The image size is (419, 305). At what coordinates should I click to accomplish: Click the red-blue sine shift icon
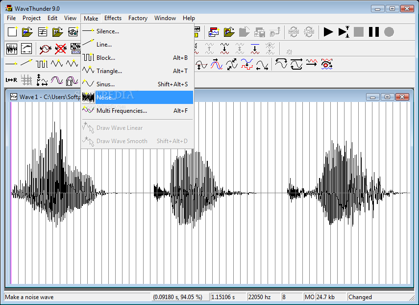click(x=217, y=64)
